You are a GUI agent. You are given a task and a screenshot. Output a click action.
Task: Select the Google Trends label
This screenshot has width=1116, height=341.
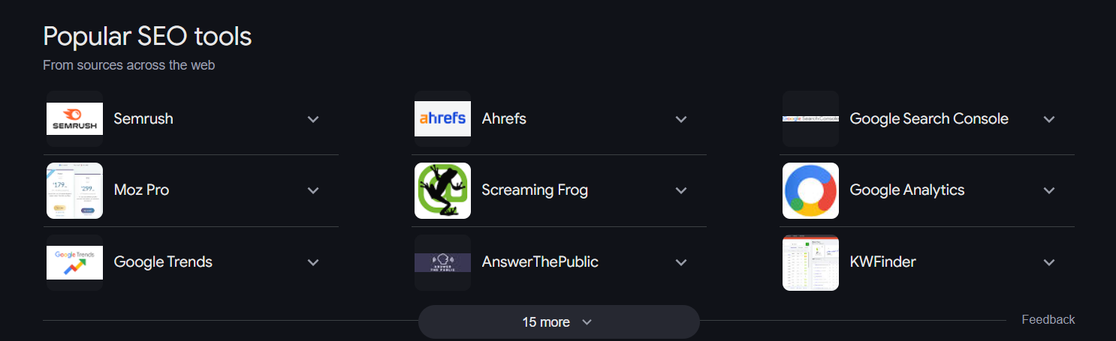163,262
